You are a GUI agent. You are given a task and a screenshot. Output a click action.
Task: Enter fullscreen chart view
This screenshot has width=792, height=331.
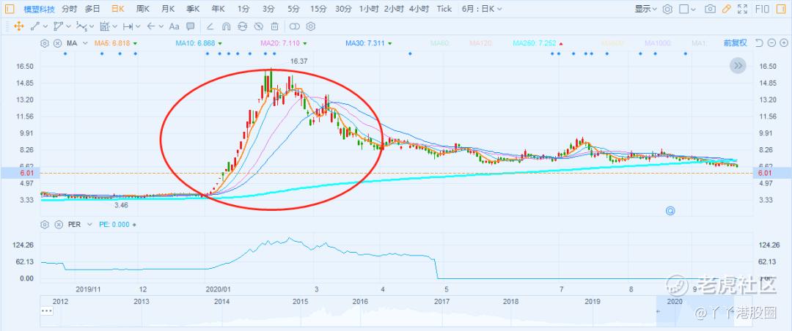tap(742, 9)
